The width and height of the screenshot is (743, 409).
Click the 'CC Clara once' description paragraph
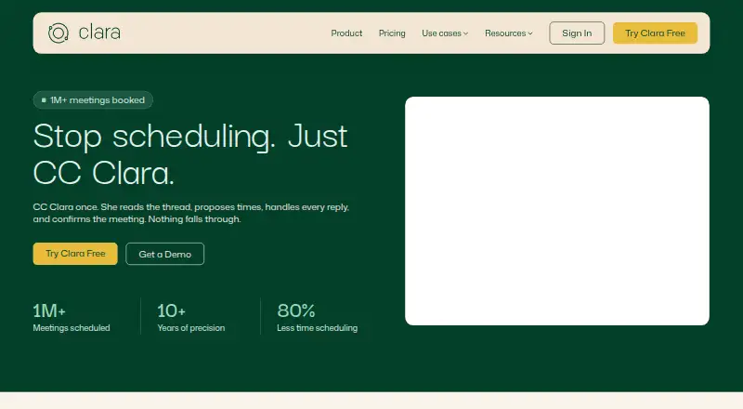click(191, 213)
